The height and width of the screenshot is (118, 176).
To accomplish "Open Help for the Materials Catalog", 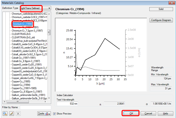I will (165, 114).
